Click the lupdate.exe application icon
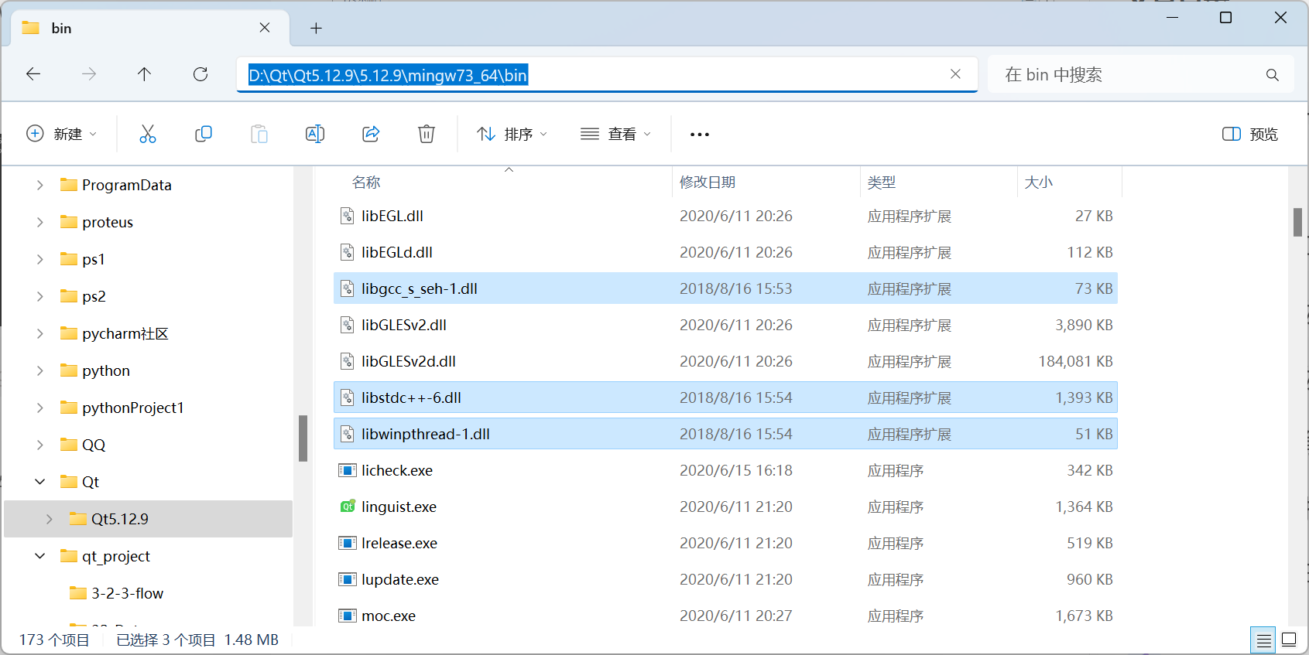 tap(348, 579)
